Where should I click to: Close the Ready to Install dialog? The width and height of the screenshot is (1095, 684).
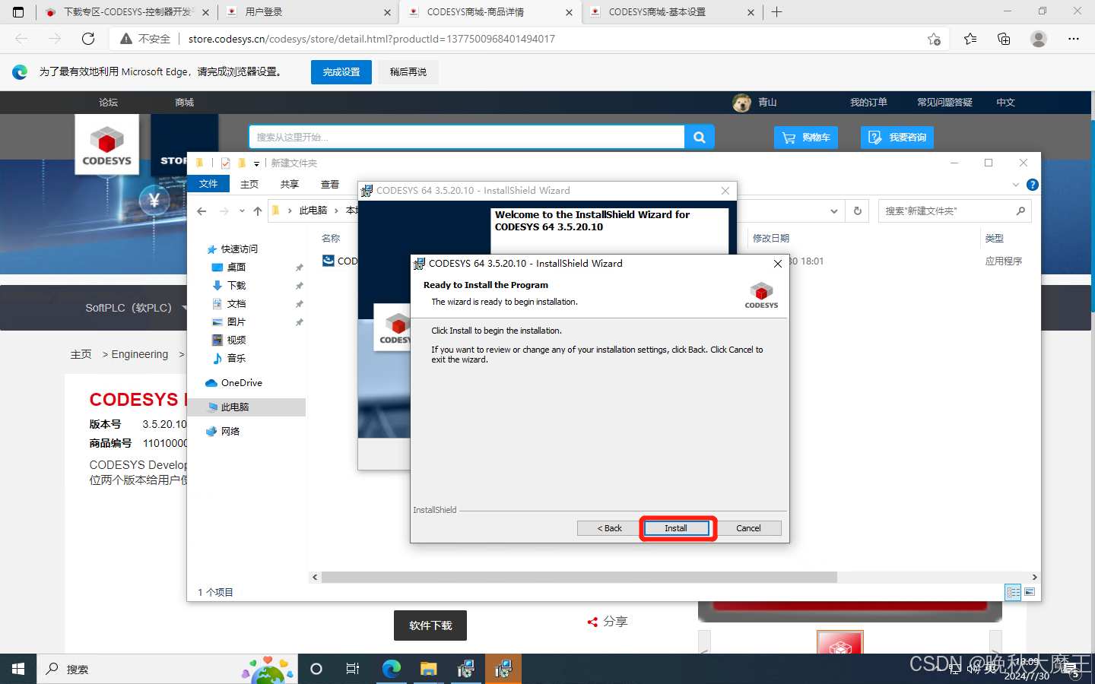click(x=777, y=264)
